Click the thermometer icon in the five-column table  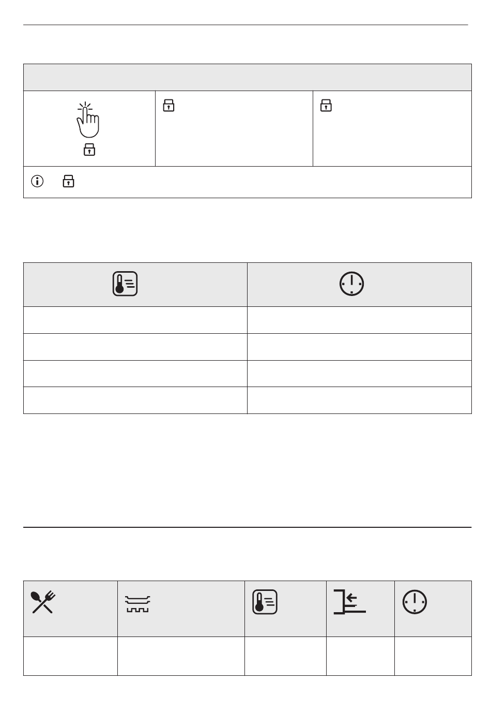pos(265,602)
